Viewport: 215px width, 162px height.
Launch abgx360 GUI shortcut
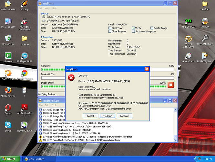pyautogui.click(x=189, y=23)
